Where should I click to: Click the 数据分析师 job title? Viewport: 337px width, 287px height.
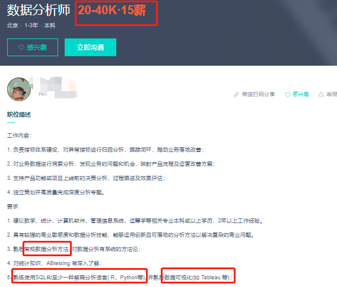point(39,10)
